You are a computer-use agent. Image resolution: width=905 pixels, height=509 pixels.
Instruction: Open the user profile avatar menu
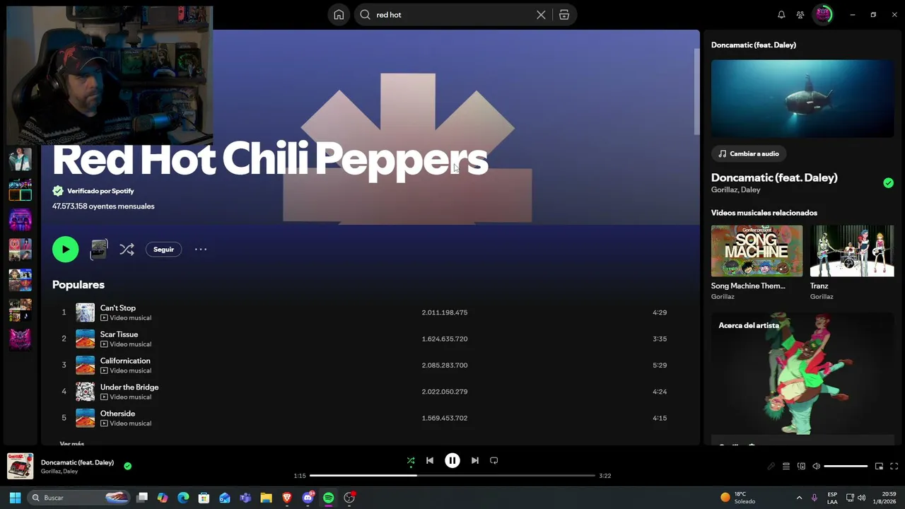pos(823,15)
